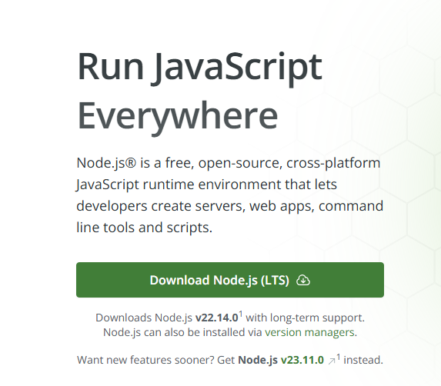Click the word Everywhere in the heading
Screen dimensions: 441x386
[178, 116]
